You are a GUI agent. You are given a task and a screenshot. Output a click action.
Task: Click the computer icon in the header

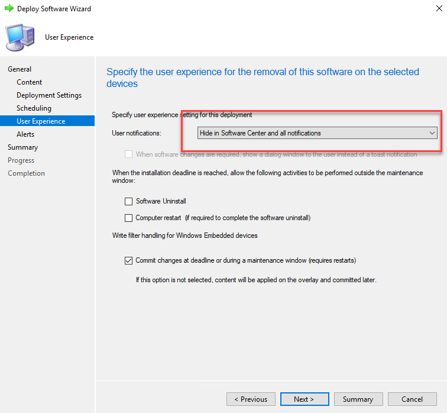[20, 37]
